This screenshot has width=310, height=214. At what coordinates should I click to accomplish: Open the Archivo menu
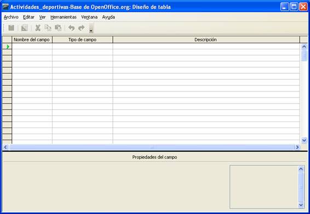click(11, 17)
